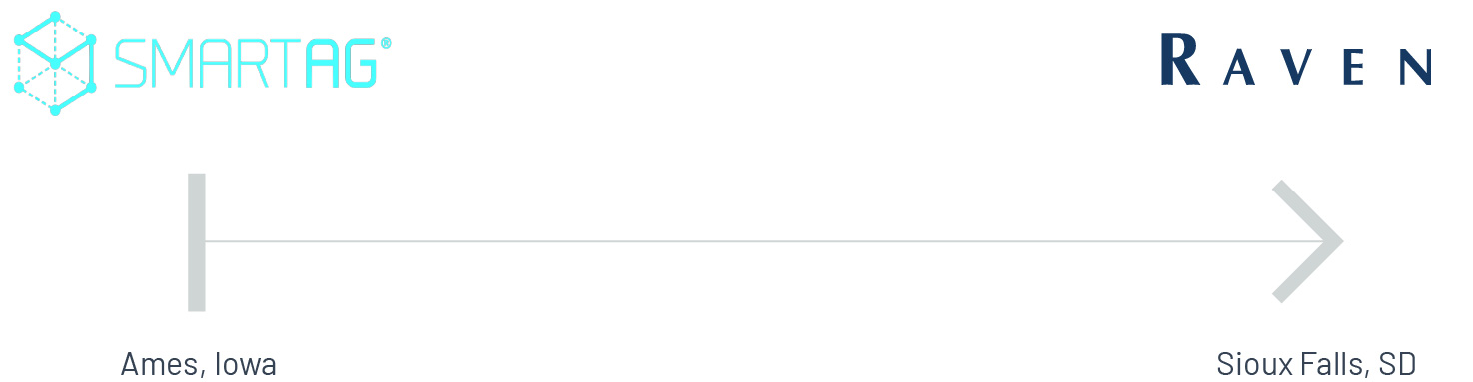Click the Sioux Falls, SD label
Image resolution: width=1473 pixels, height=382 pixels.
pyautogui.click(x=1316, y=365)
